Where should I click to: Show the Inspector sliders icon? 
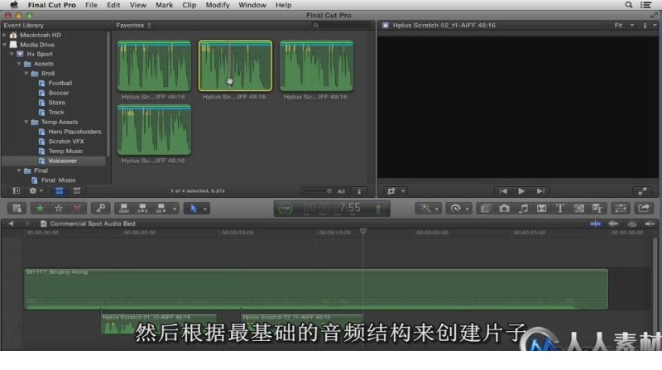[620, 209]
